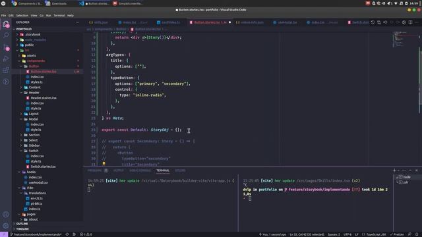Screen dimensions: 422x237
Task: Select the Terminal panel tab
Action: 163,171
